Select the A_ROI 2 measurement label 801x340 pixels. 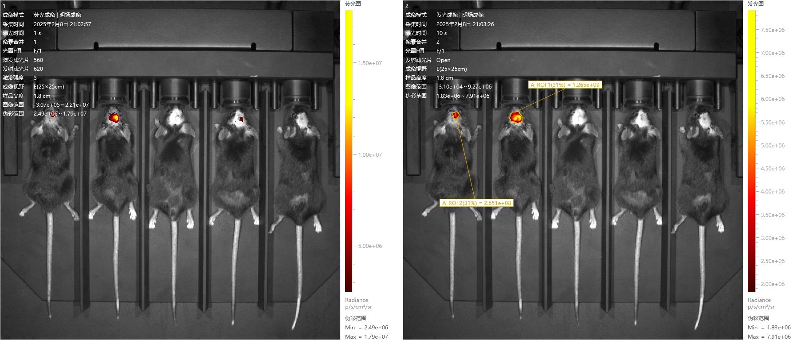point(476,203)
